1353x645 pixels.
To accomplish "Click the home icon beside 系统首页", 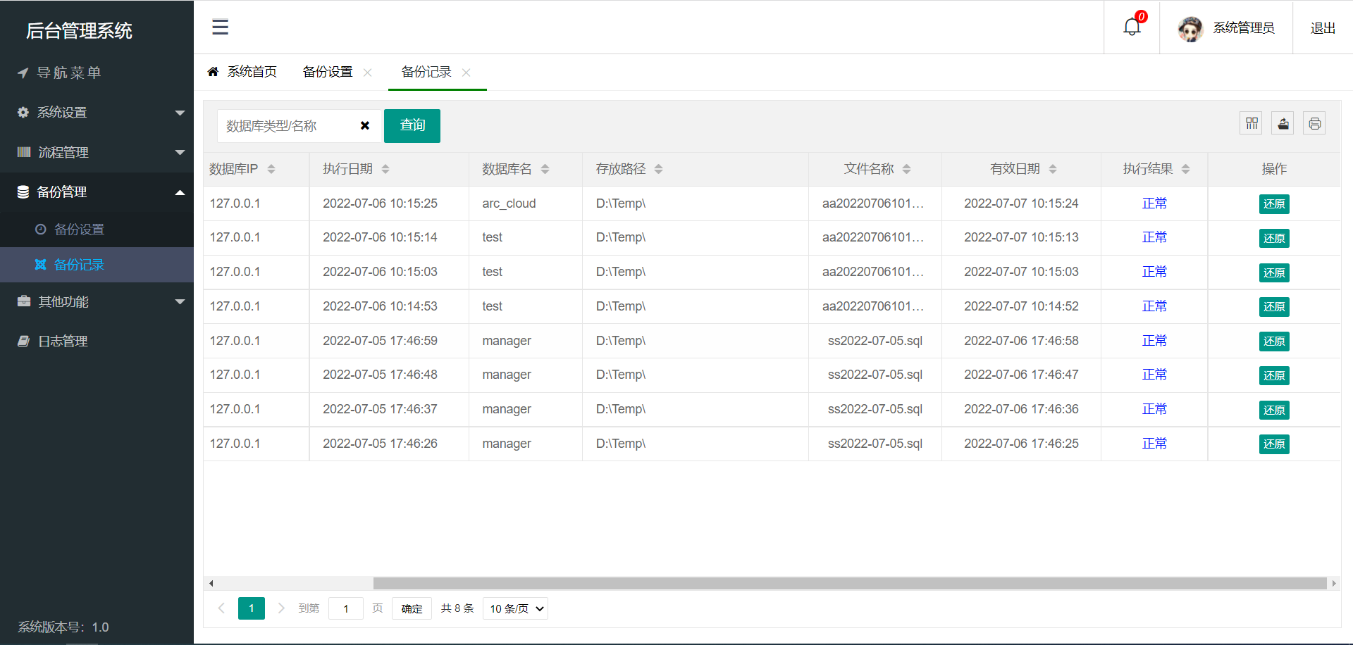I will (214, 71).
